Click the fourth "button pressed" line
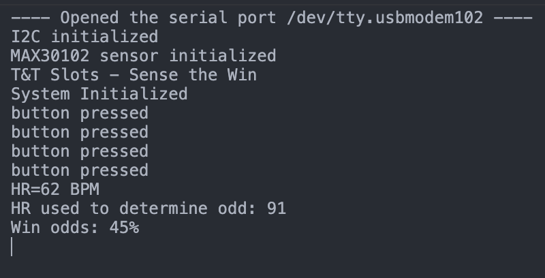 click(x=79, y=170)
